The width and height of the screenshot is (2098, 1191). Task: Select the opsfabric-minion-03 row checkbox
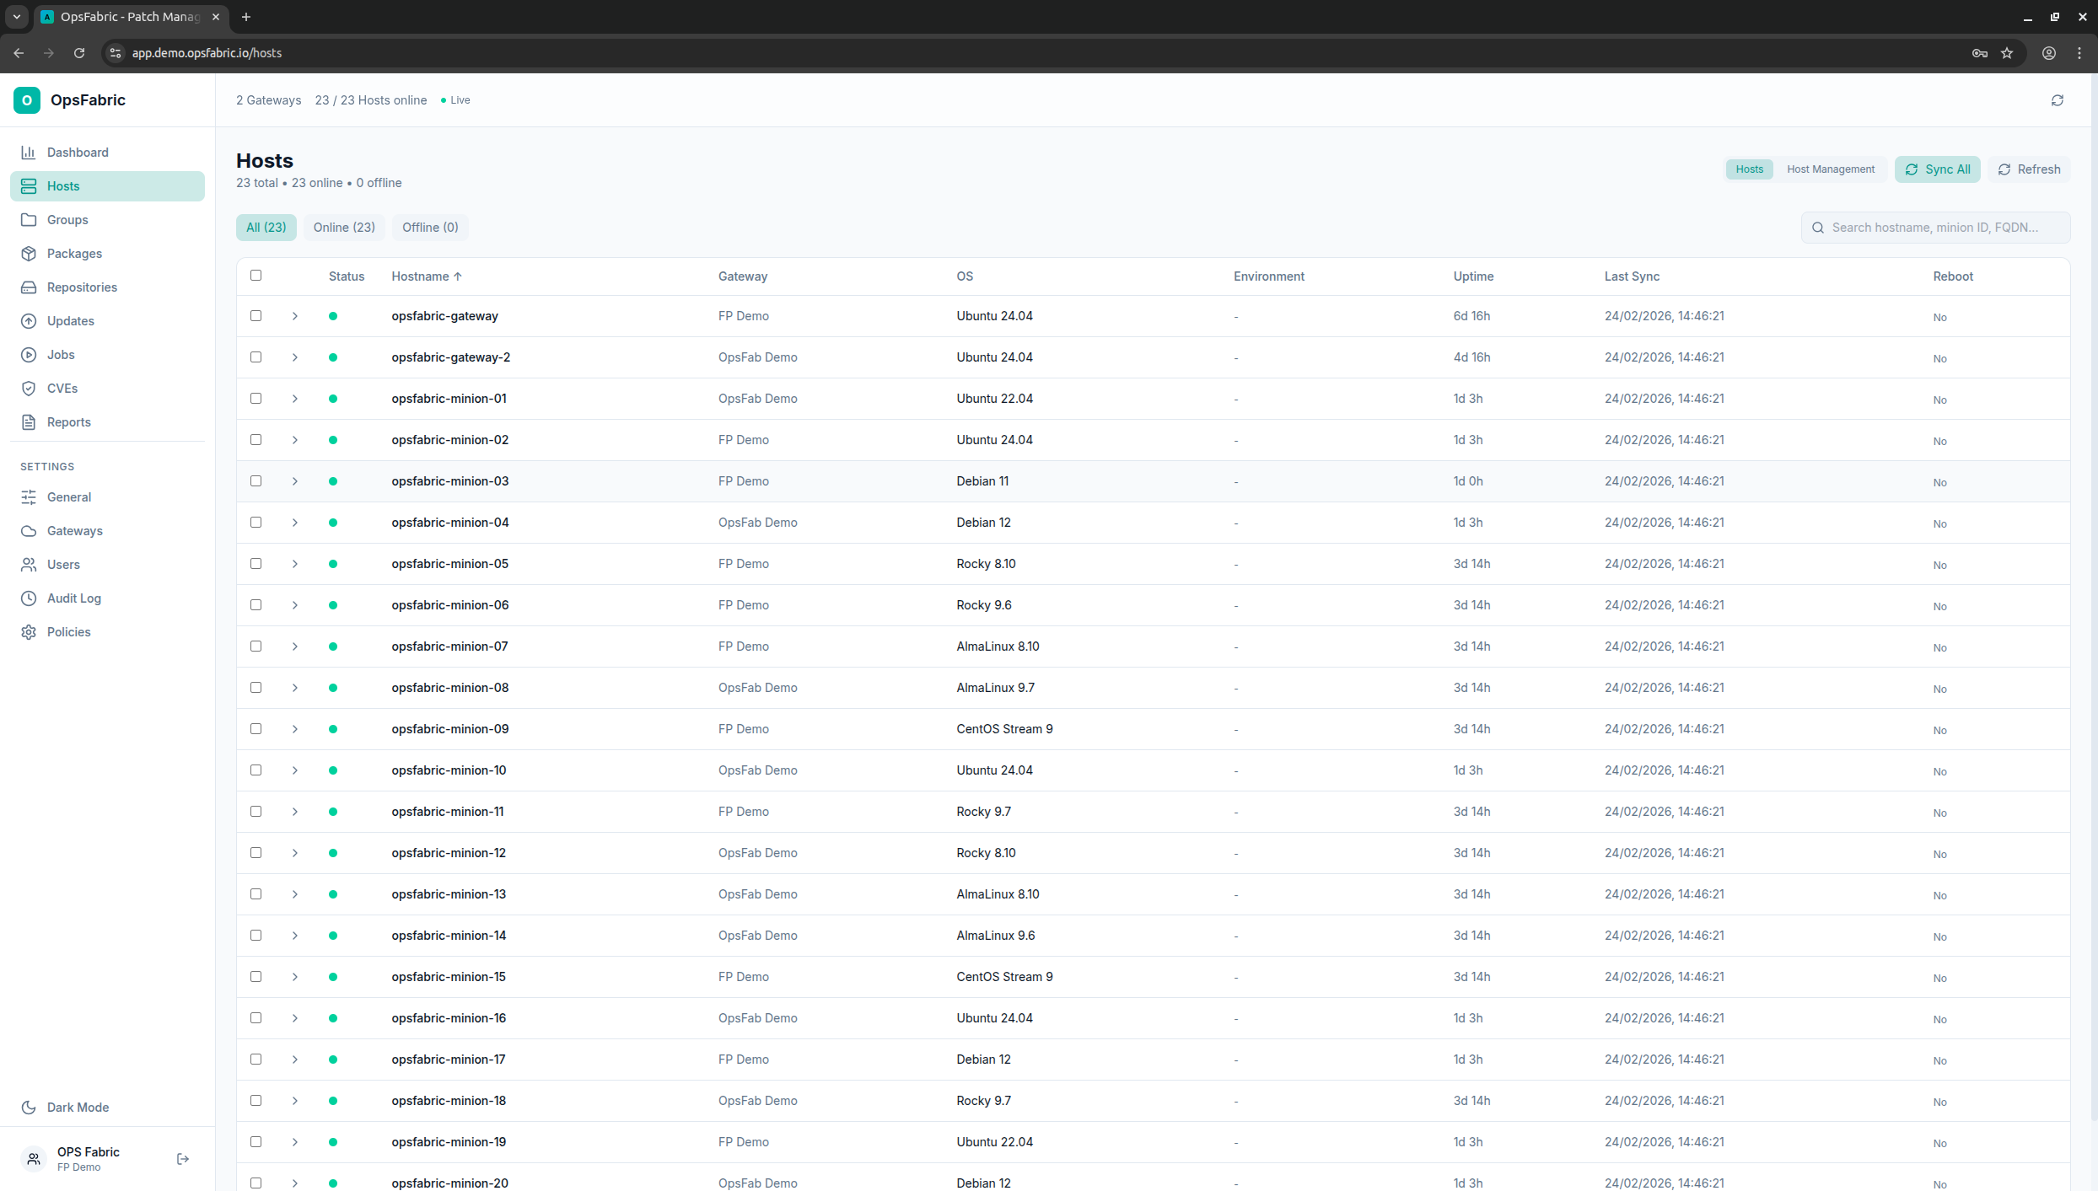tap(256, 481)
